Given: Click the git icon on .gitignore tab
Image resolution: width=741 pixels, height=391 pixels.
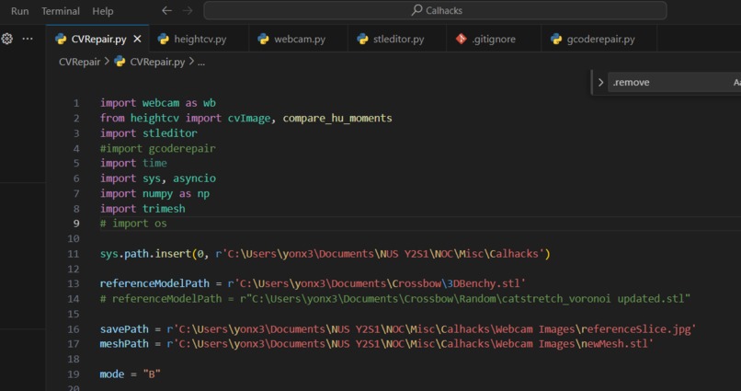Looking at the screenshot, I should click(462, 39).
